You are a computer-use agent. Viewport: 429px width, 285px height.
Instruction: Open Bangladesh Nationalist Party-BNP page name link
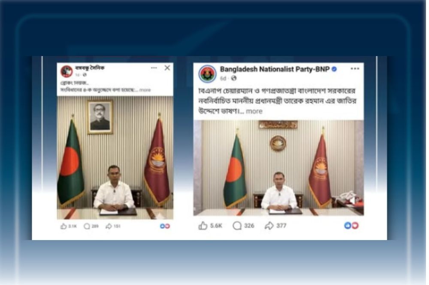coord(275,69)
